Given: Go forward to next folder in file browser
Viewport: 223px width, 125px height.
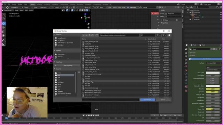Looking at the screenshot, I should click(x=86, y=35).
